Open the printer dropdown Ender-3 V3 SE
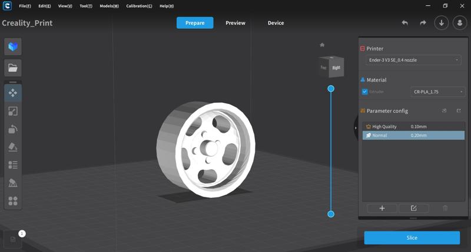This screenshot has width=471, height=252. coord(414,60)
